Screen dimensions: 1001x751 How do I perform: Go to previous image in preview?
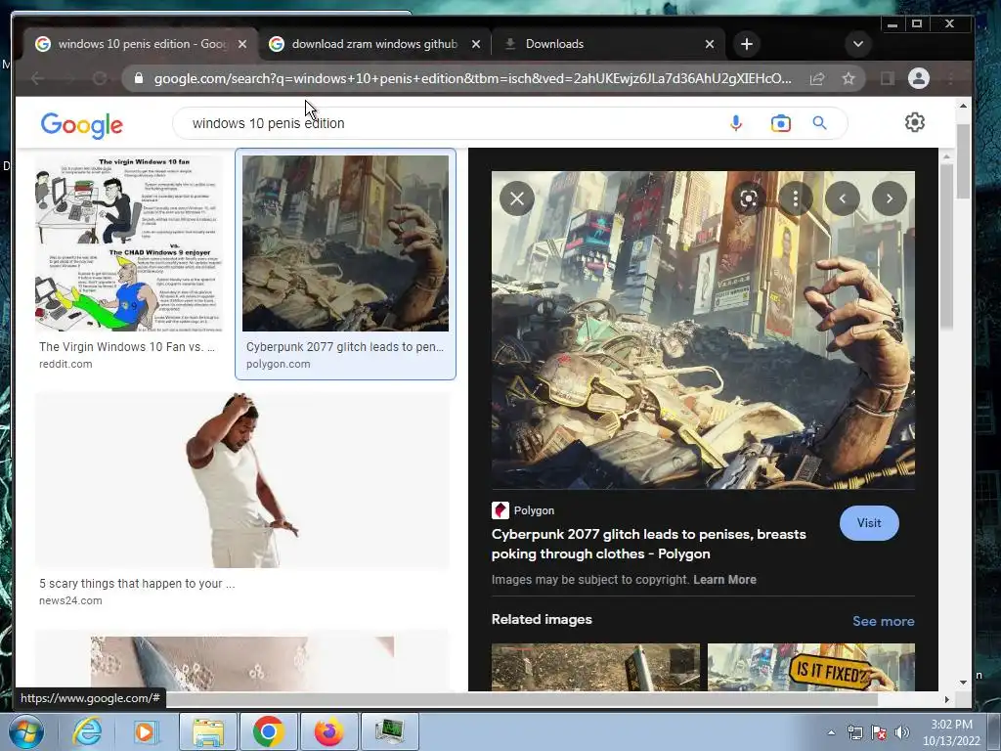842,199
